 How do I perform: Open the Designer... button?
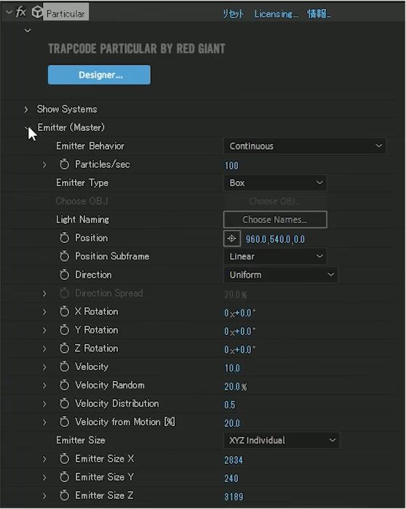click(x=99, y=75)
